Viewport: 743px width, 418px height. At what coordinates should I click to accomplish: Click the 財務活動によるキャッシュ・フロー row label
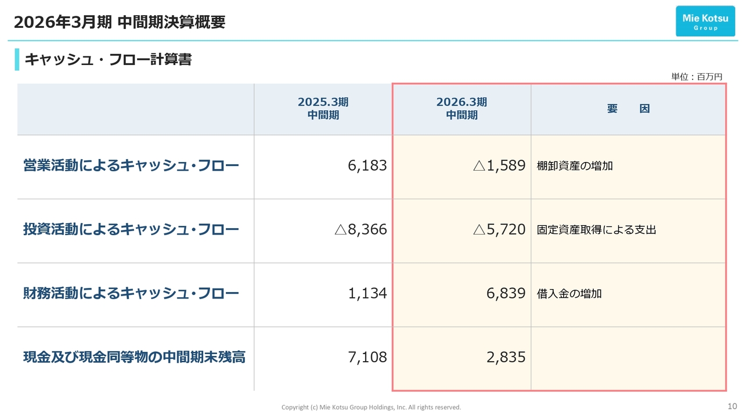(131, 294)
